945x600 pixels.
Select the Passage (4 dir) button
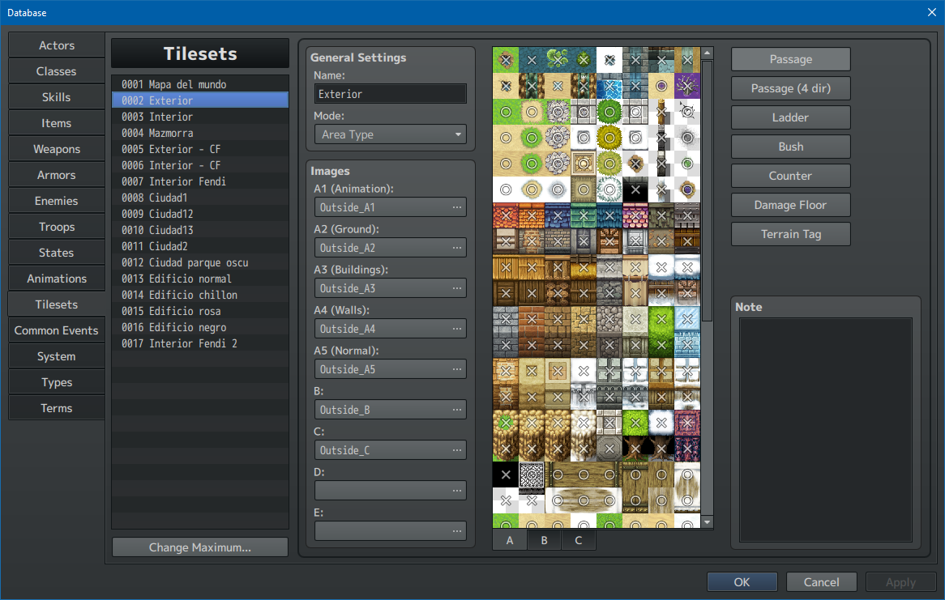coord(790,88)
